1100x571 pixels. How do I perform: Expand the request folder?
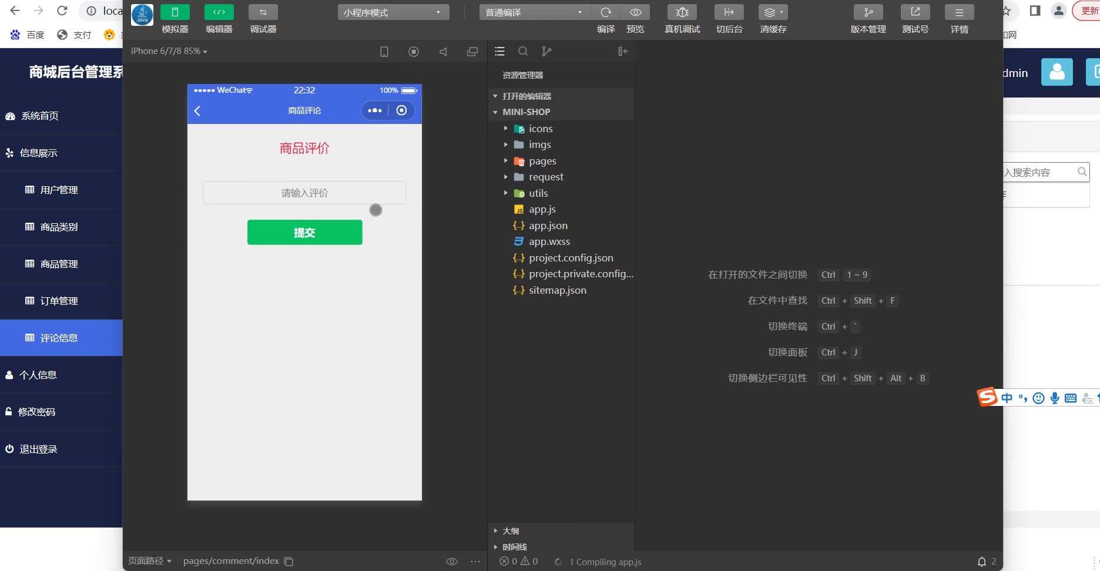561,177
